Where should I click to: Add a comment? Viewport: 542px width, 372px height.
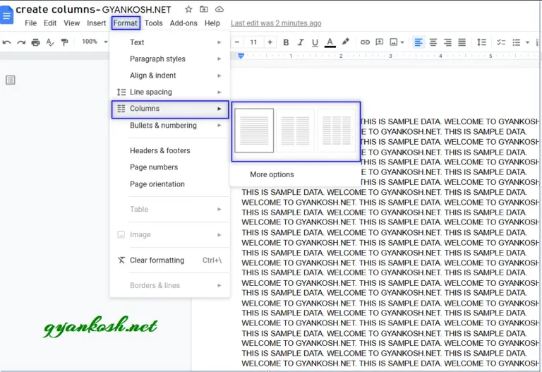coord(380,42)
